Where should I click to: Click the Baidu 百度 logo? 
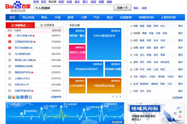point(18,7)
